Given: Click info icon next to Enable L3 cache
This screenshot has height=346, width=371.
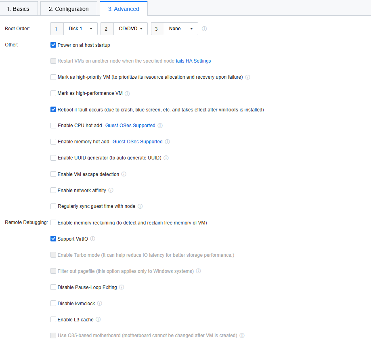Looking at the screenshot, I should (x=98, y=319).
